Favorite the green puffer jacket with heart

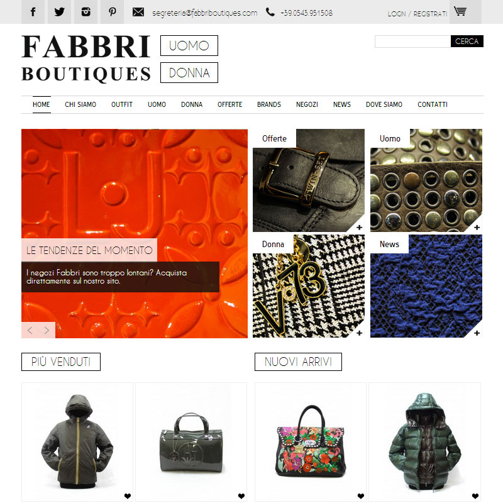pyautogui.click(x=475, y=496)
